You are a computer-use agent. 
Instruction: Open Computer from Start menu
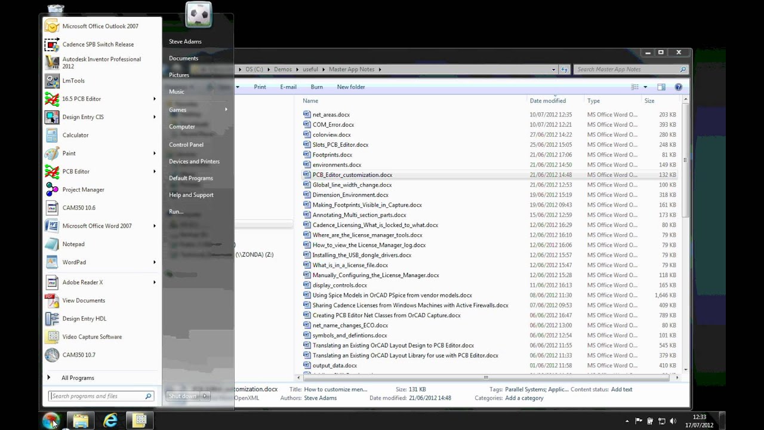[182, 127]
